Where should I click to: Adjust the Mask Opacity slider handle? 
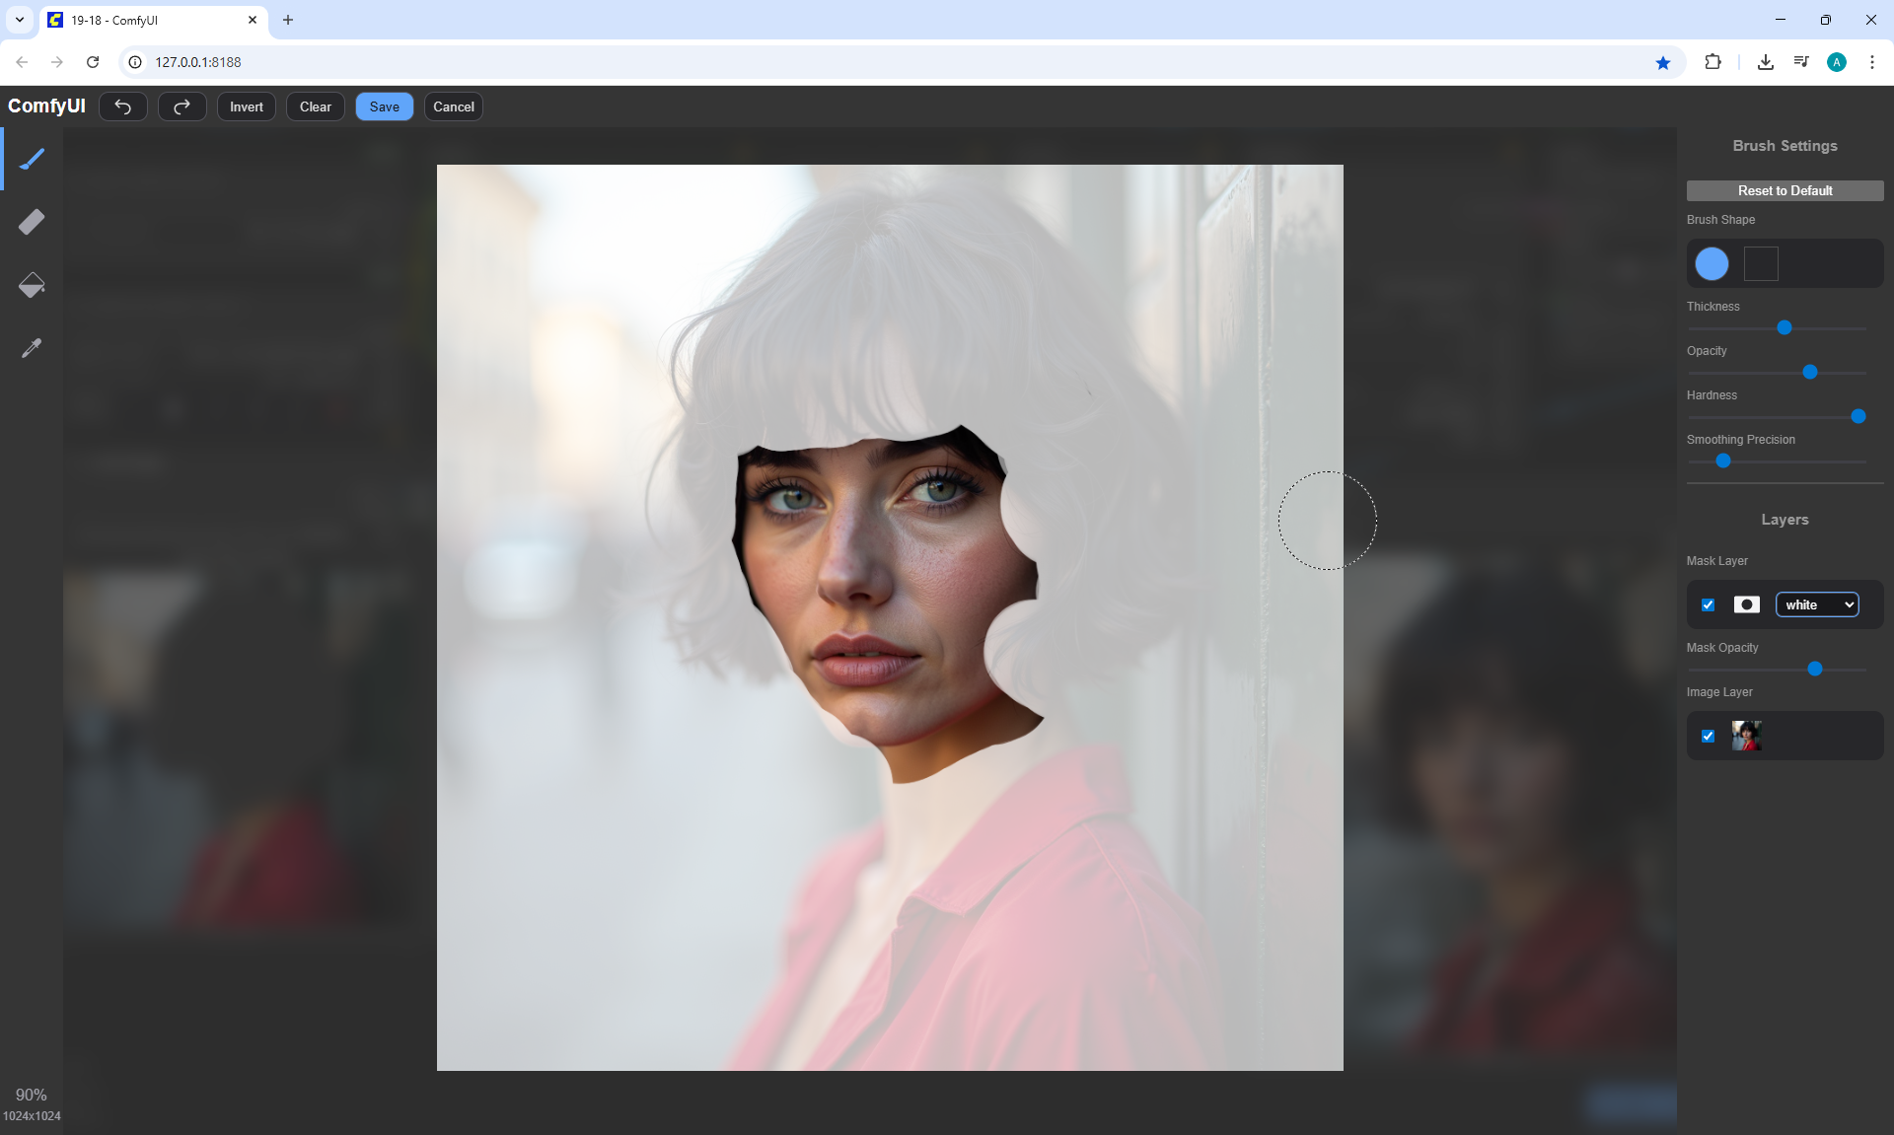click(1814, 669)
